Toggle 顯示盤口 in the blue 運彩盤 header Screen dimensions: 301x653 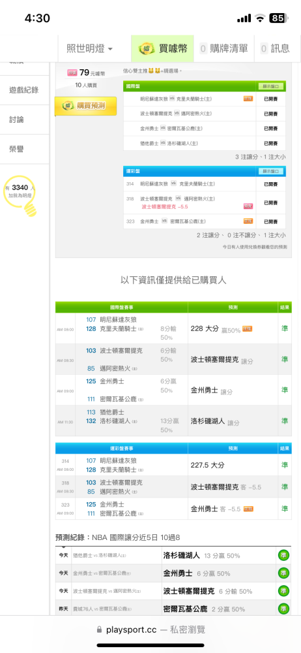(271, 171)
